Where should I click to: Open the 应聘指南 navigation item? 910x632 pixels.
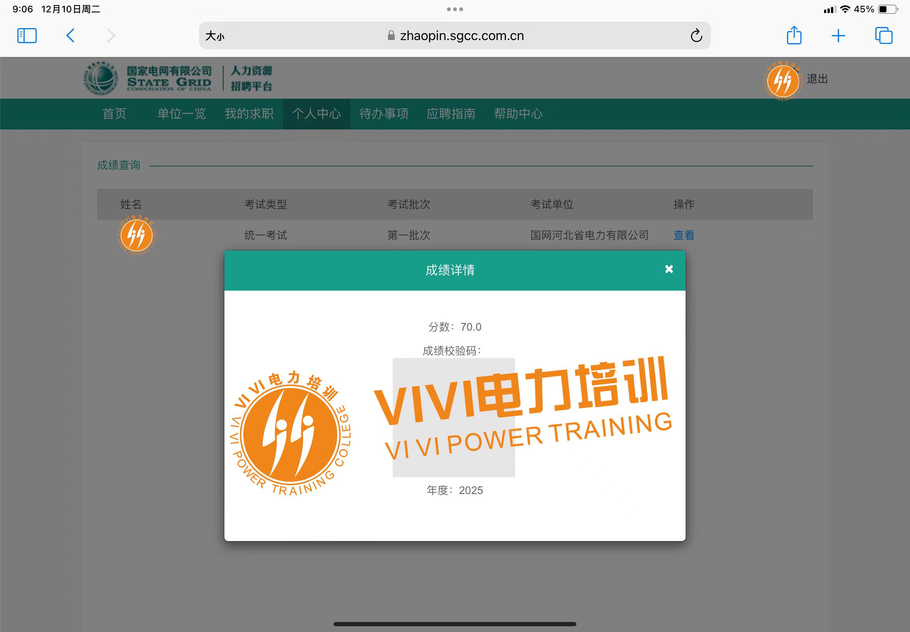[451, 114]
